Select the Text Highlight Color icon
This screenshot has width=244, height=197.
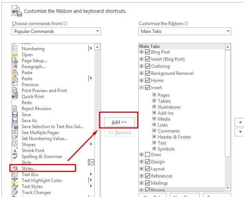15,181
